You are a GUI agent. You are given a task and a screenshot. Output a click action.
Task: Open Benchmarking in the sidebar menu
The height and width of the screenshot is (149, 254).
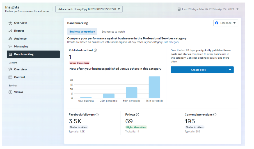[33, 54]
